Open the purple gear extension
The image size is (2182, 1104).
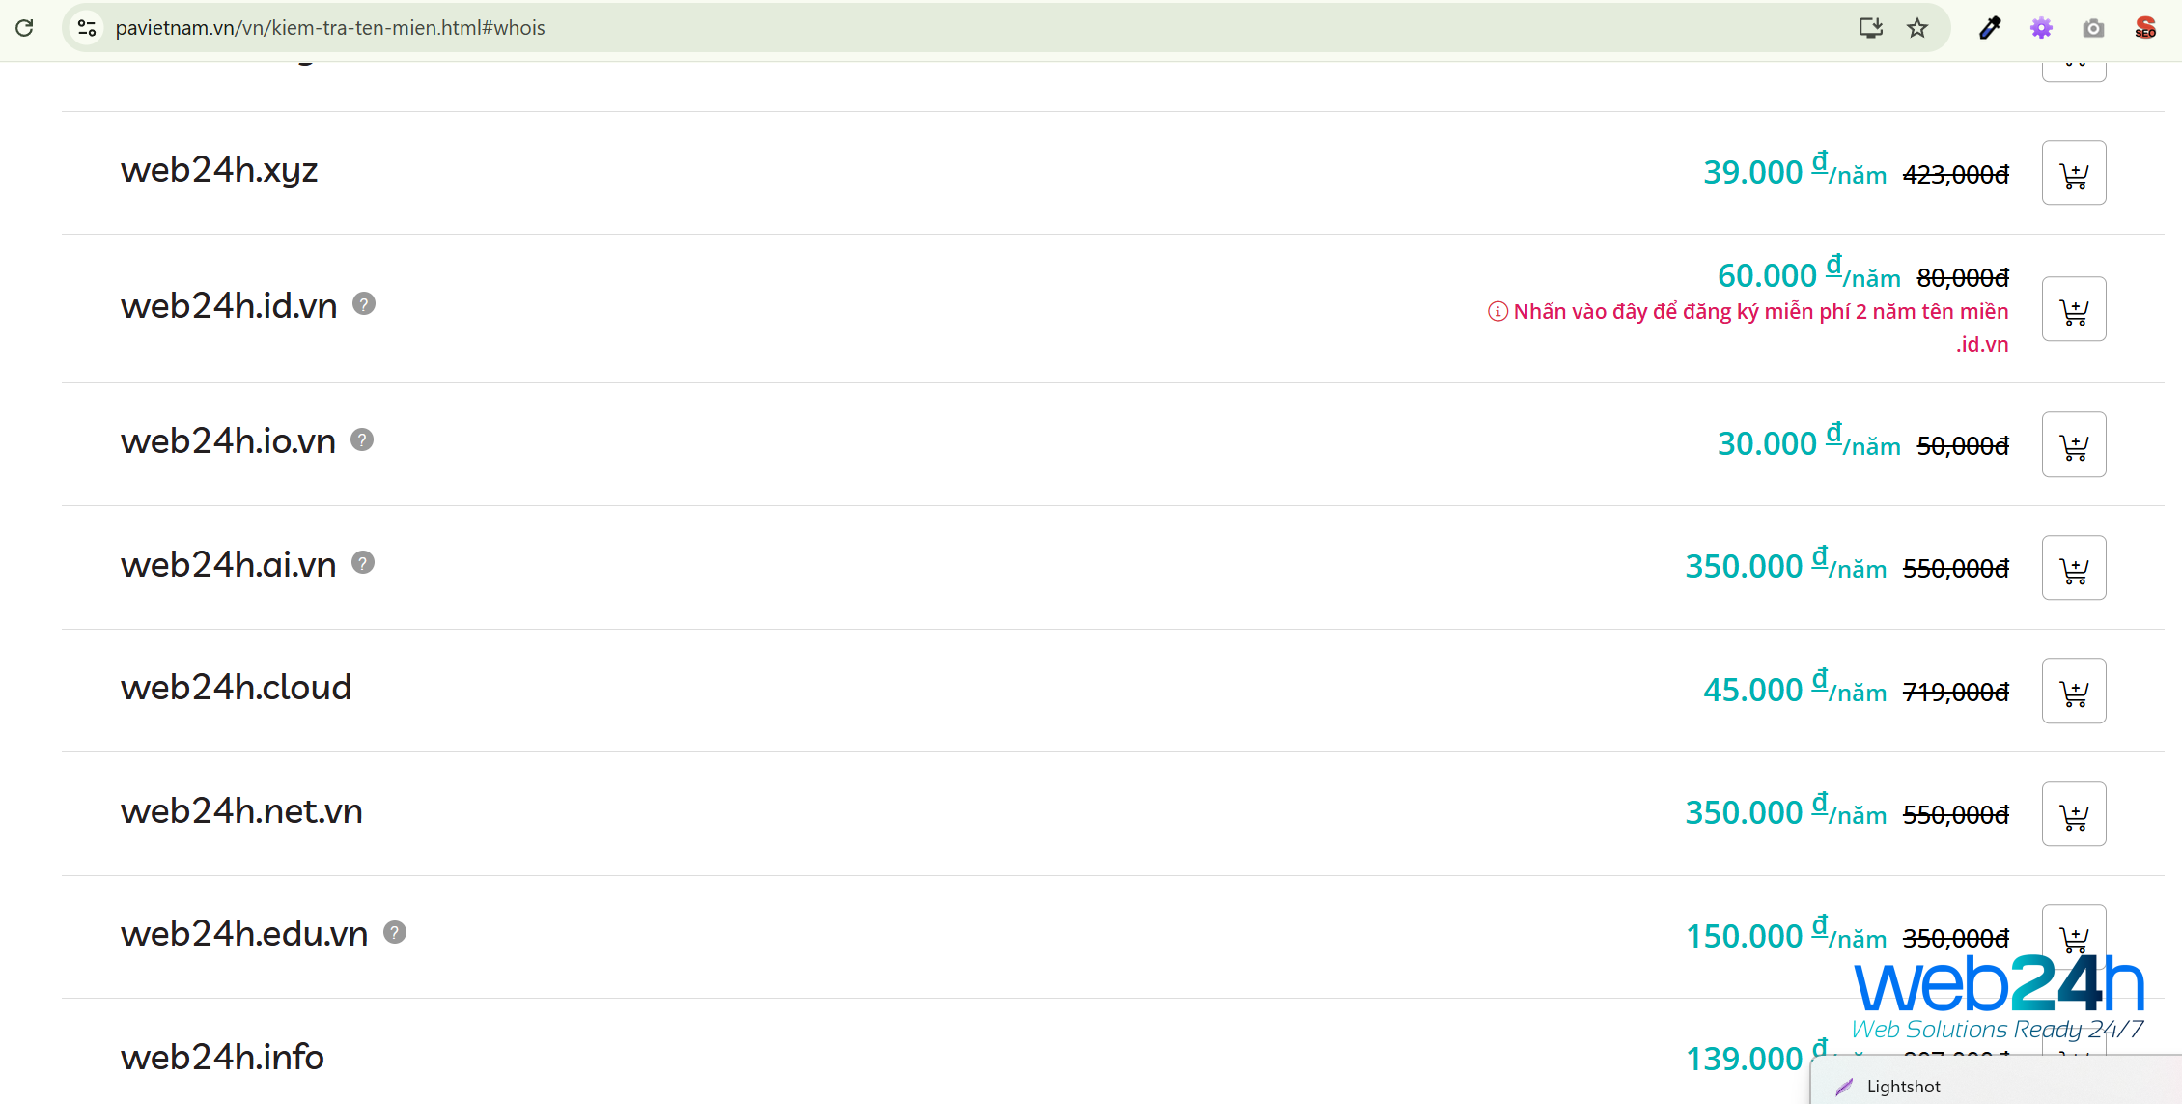tap(2041, 28)
